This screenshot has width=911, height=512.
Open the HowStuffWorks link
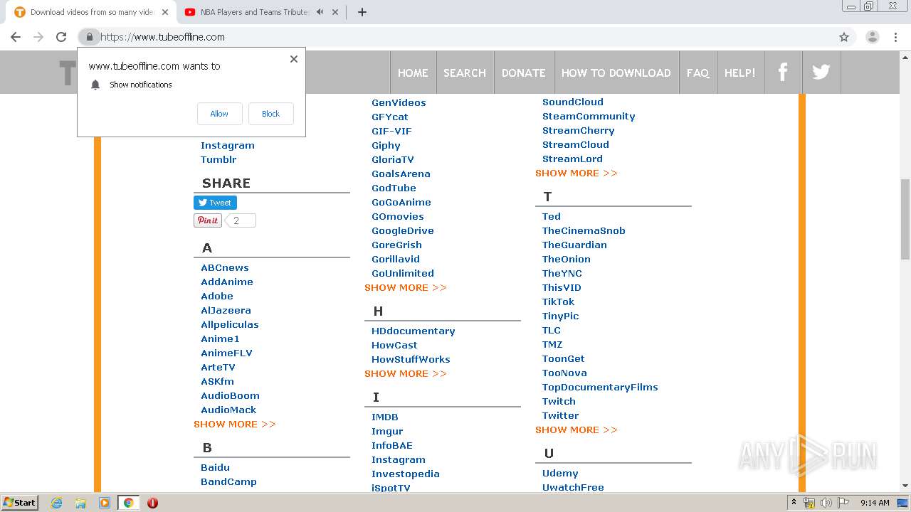[x=411, y=359]
